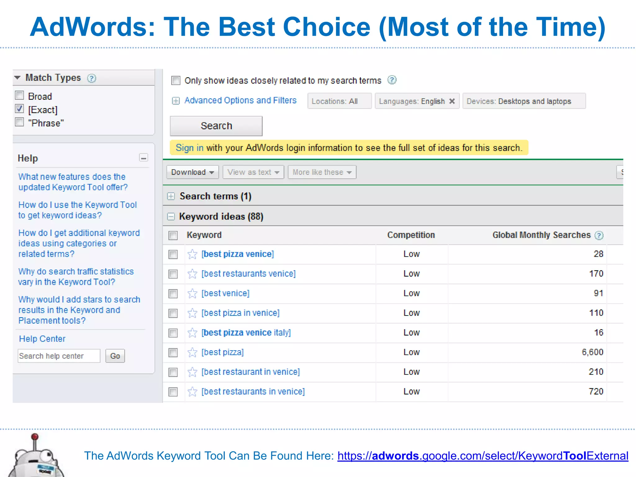Click help icon beside closely related ideas option
636x477 pixels.
coord(392,80)
